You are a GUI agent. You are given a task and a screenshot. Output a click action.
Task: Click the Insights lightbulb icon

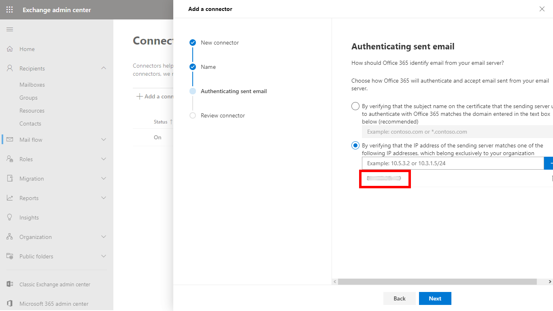coord(10,217)
